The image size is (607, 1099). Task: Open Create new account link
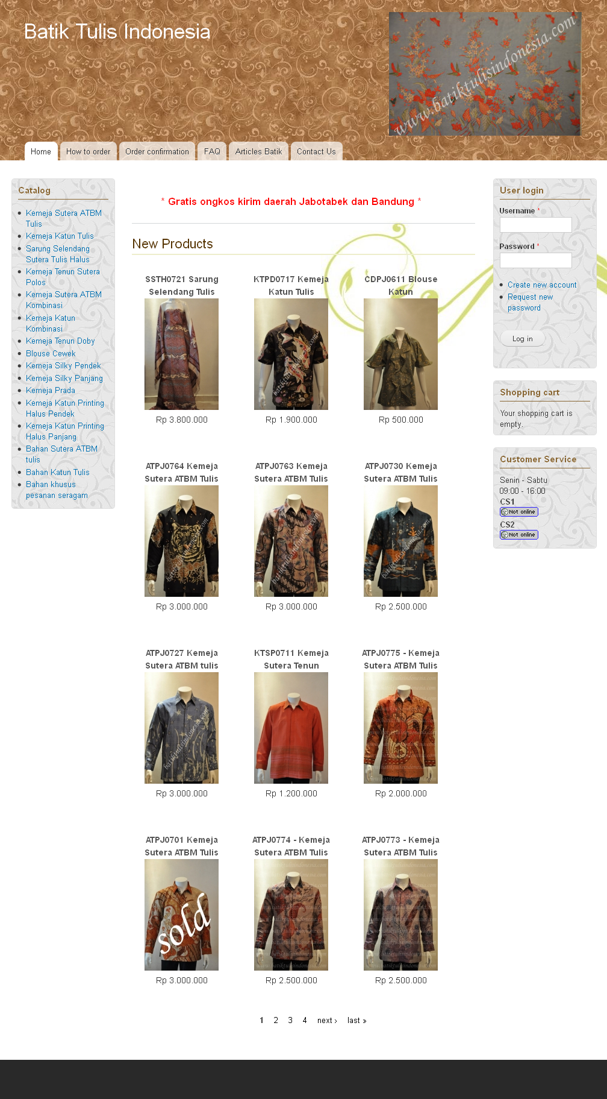point(542,285)
